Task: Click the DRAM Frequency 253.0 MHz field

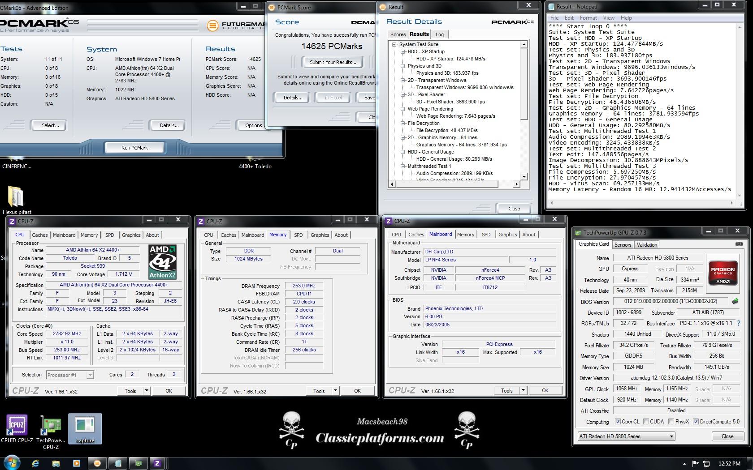Action: pos(304,286)
